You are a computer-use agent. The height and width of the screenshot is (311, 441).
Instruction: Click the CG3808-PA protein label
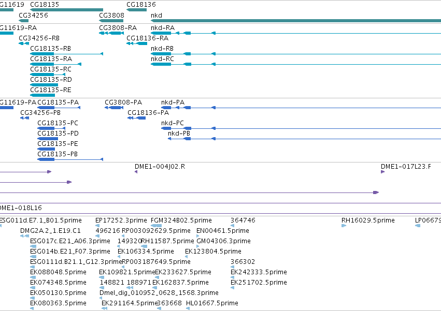(123, 102)
